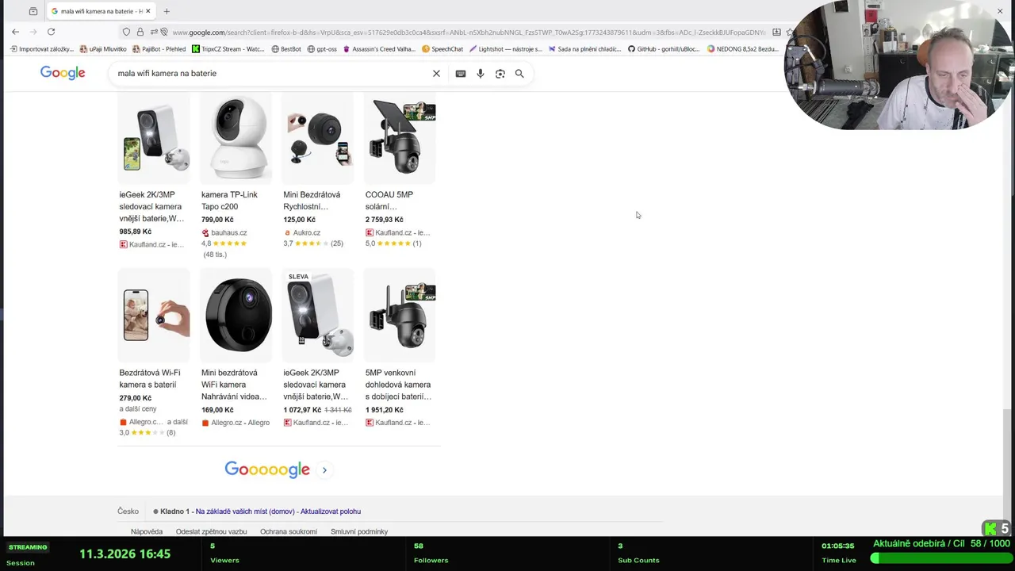
Task: Go to the next results page arrow
Action: [x=324, y=470]
